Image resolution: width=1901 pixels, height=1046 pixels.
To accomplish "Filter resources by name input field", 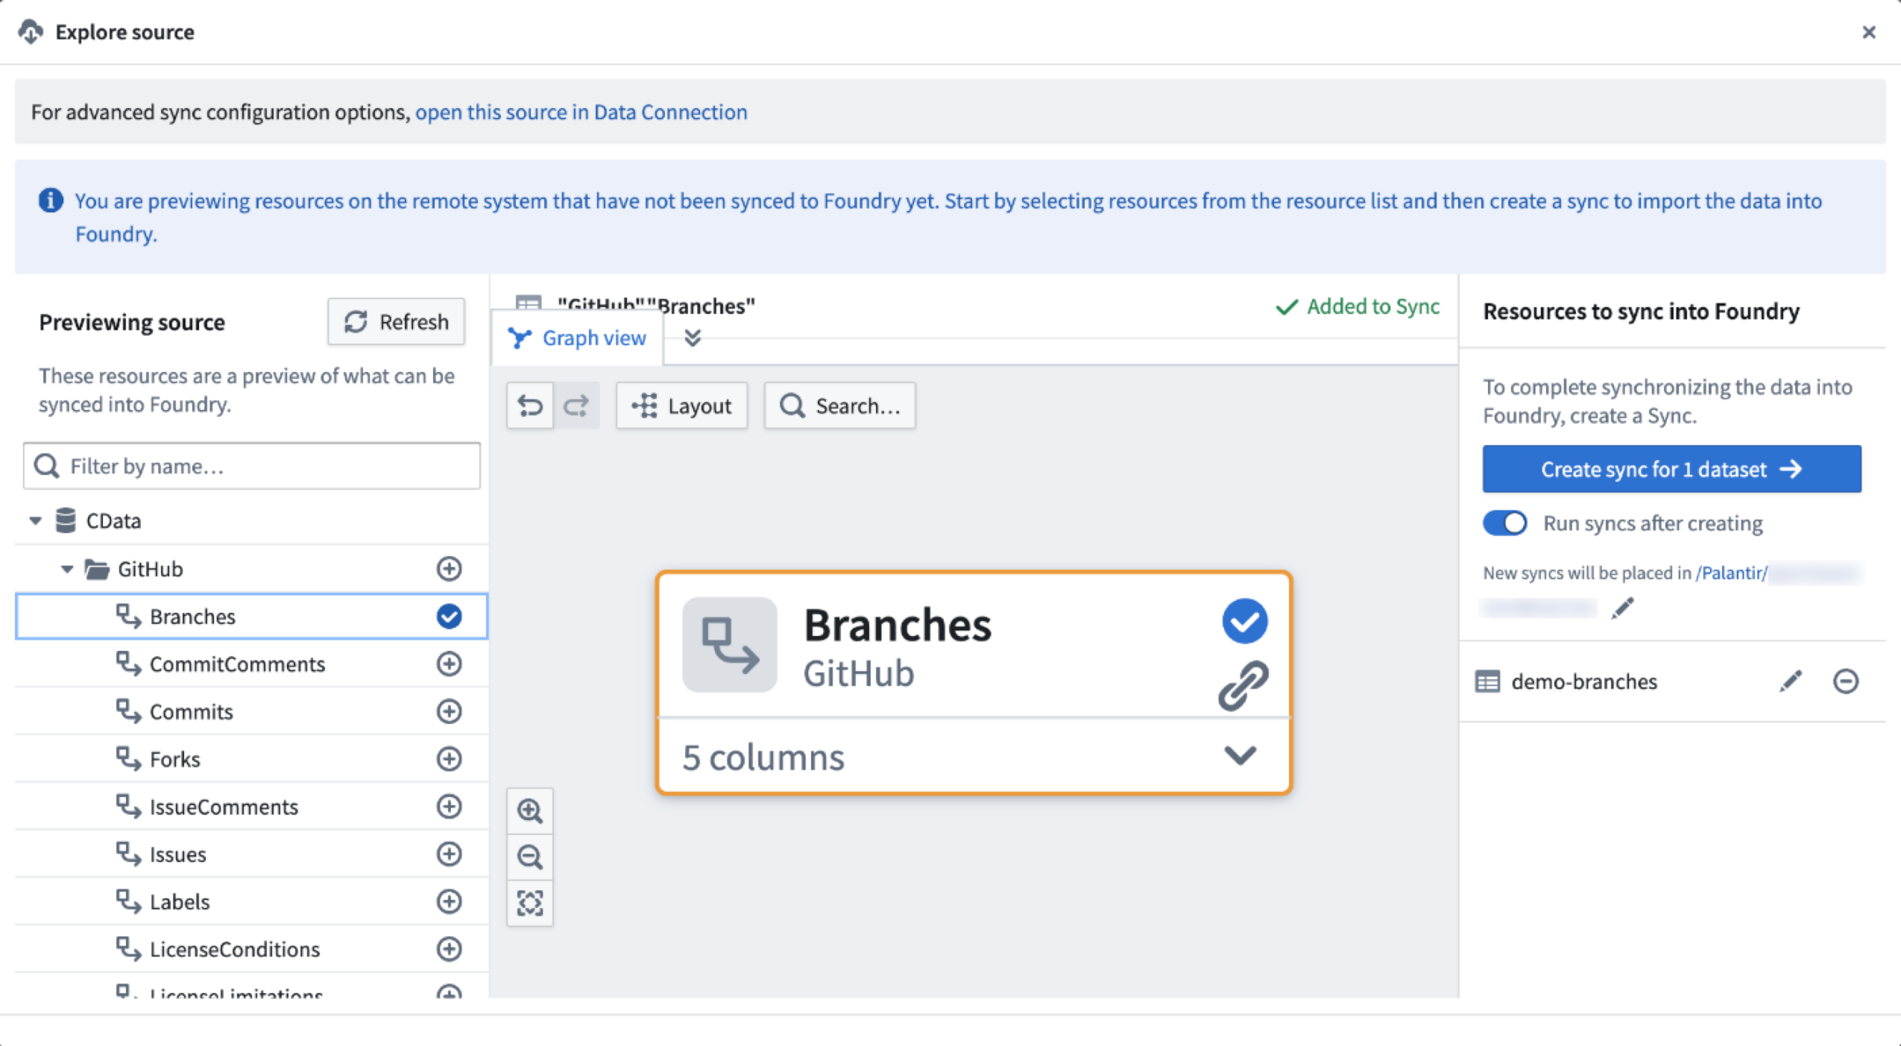I will (x=253, y=465).
